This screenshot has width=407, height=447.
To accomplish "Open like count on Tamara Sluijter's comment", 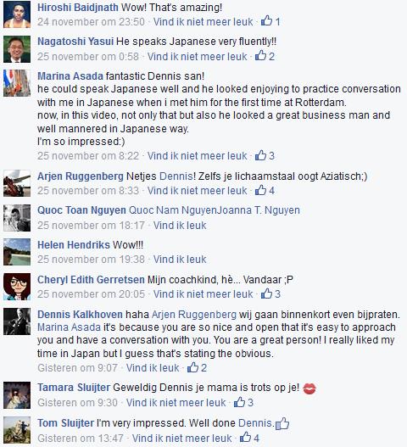I will [x=243, y=403].
